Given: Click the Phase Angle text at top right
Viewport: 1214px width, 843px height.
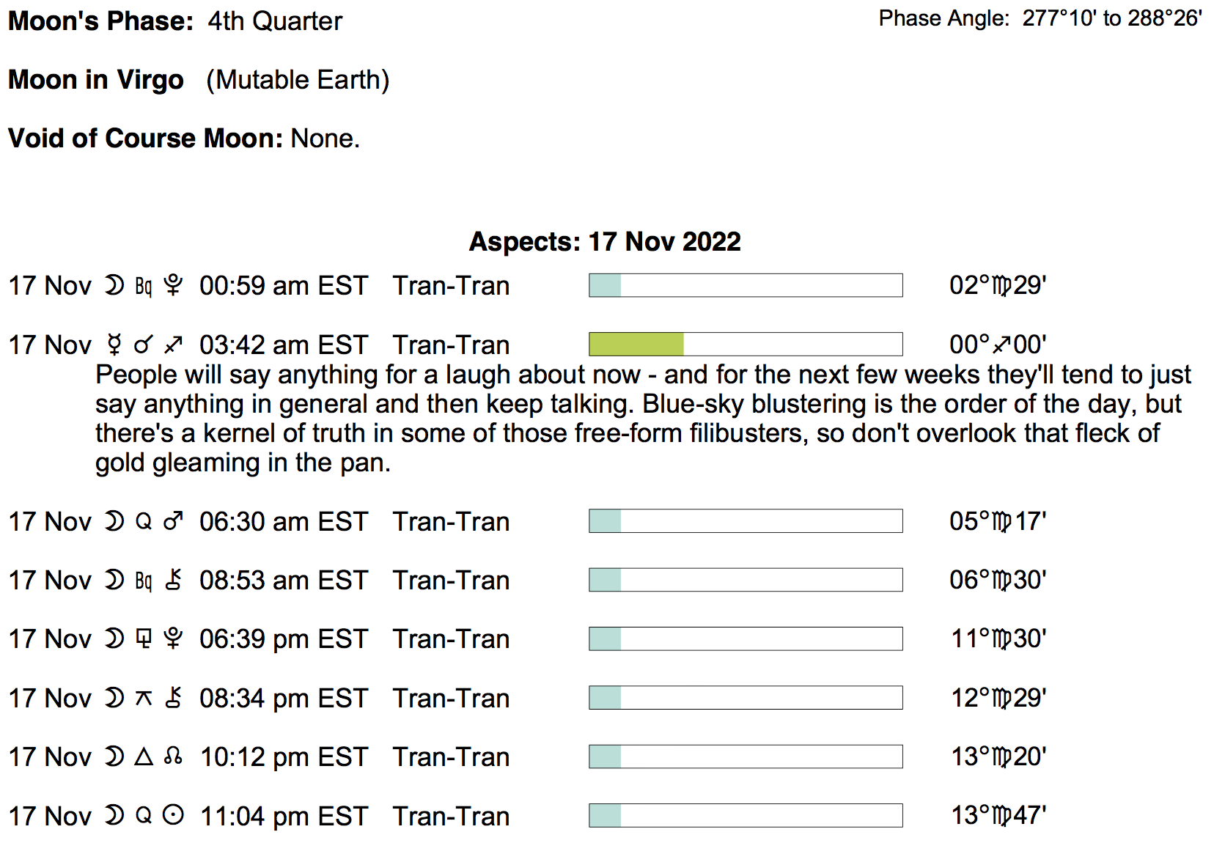Looking at the screenshot, I should pos(1040,18).
